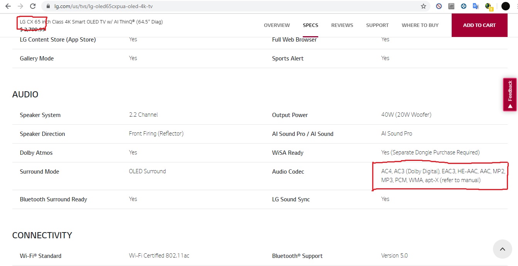Click the '40W (20W Woofer)' value

pyautogui.click(x=406, y=115)
